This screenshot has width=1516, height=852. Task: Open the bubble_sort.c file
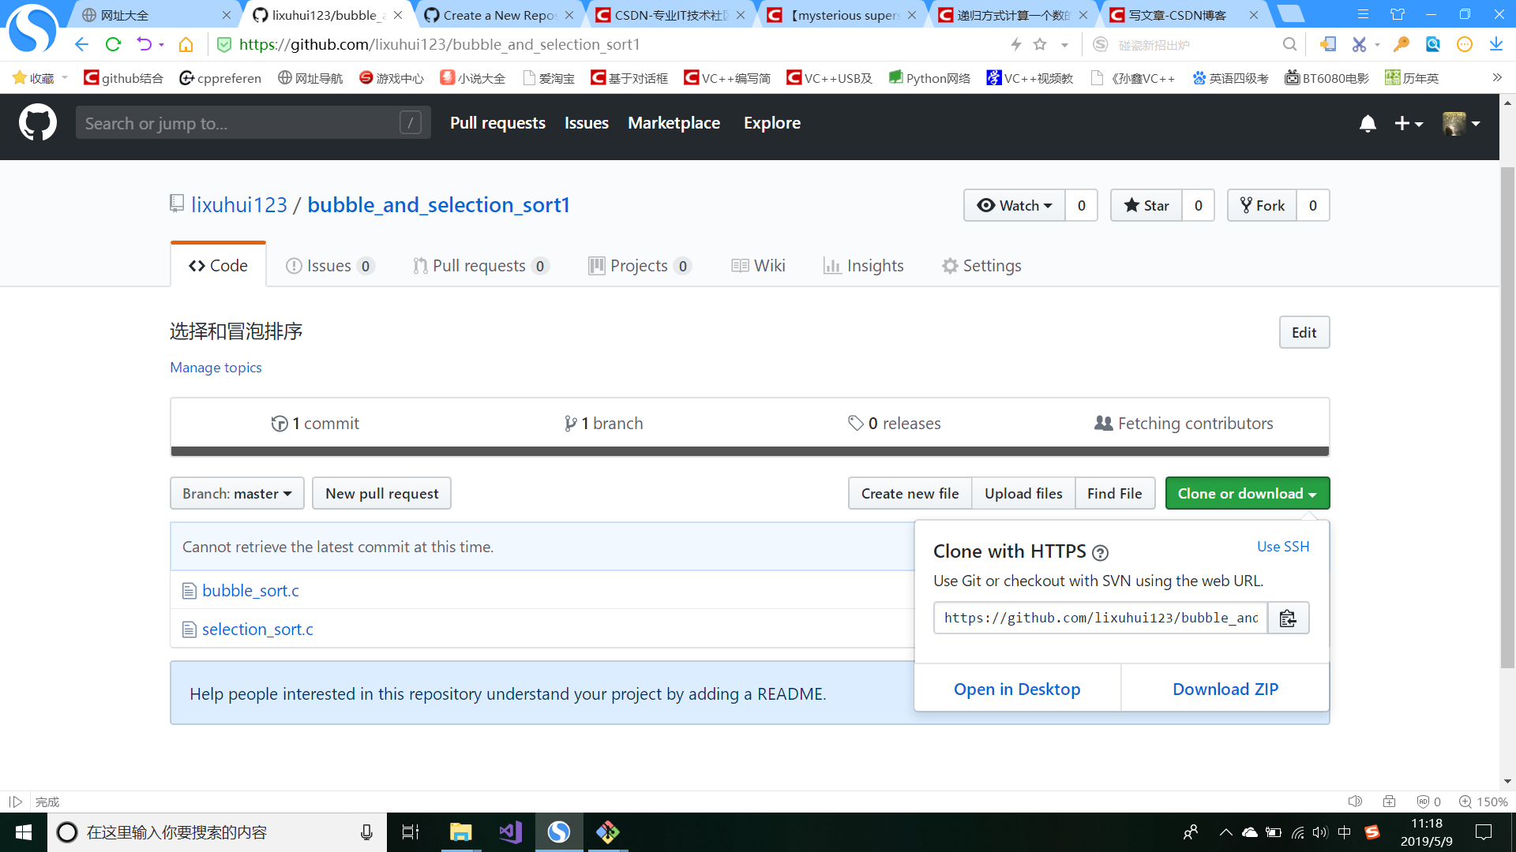pyautogui.click(x=250, y=590)
